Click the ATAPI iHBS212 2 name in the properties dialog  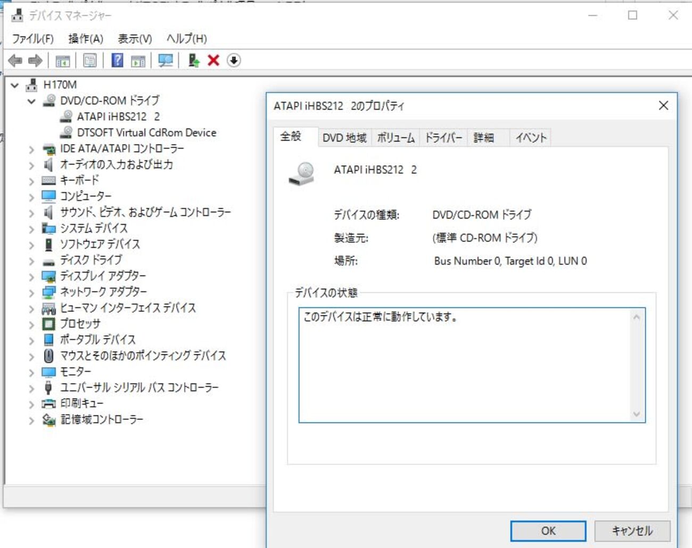coord(375,170)
